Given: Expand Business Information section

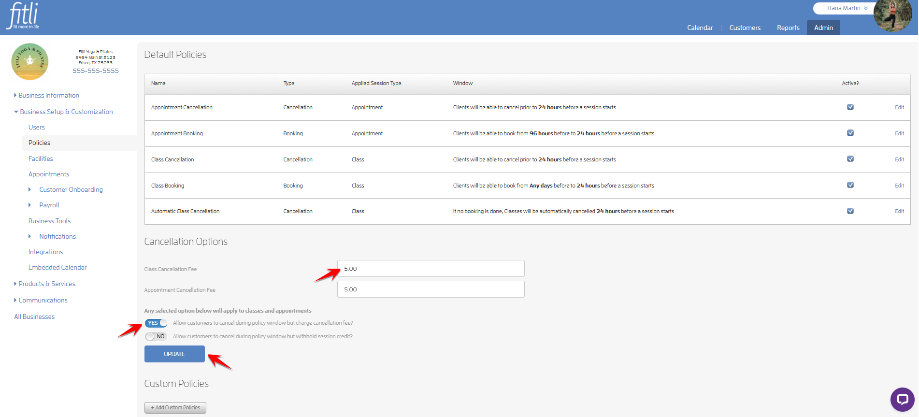Looking at the screenshot, I should point(47,95).
